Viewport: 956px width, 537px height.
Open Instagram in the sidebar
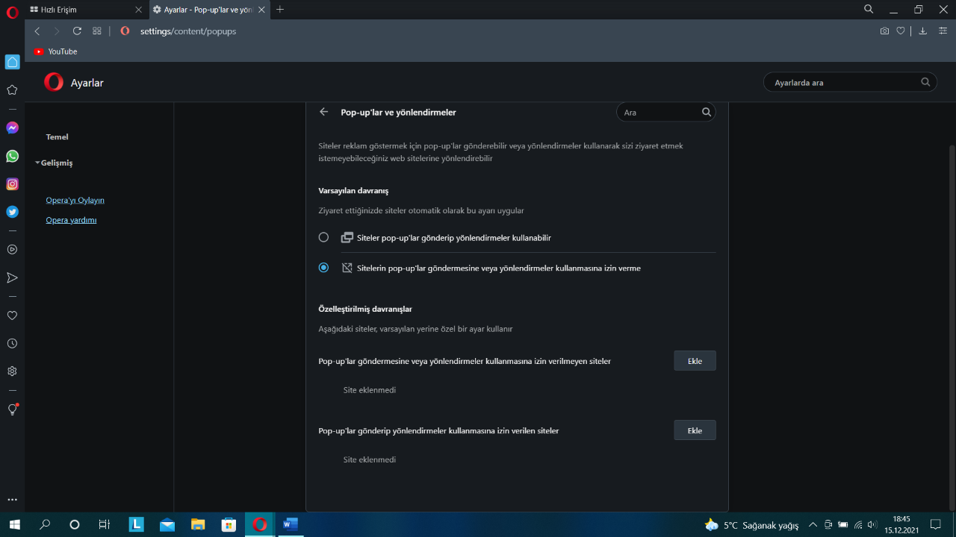[12, 183]
